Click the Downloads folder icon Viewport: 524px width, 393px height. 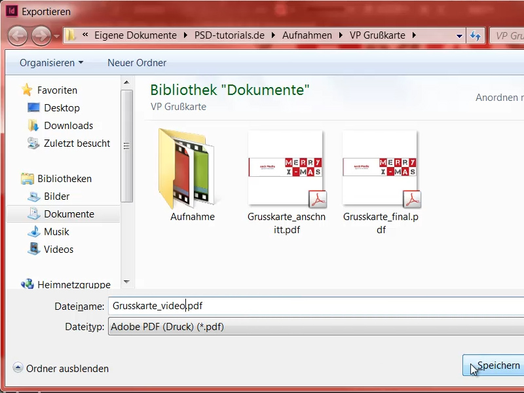[33, 125]
